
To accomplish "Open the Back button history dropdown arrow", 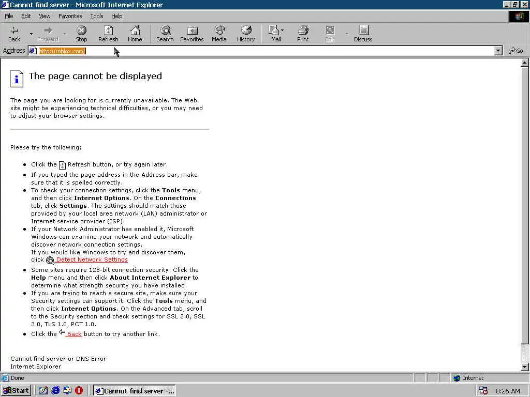I will [31, 34].
